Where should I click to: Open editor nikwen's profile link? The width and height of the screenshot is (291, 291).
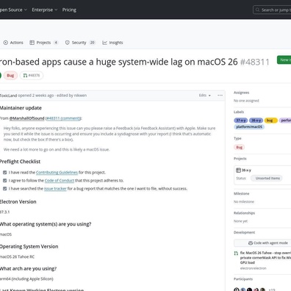tap(80, 96)
